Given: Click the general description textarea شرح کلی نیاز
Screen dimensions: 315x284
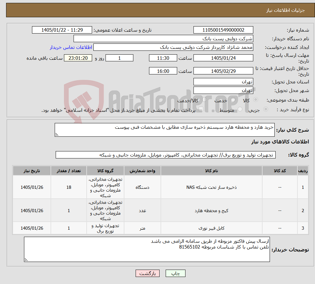Looking at the screenshot, I should (x=164, y=130).
